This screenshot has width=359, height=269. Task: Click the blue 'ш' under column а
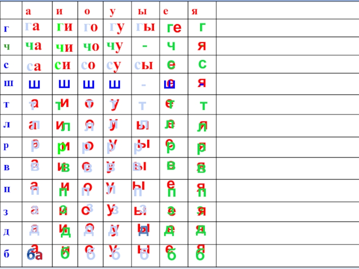point(35,84)
